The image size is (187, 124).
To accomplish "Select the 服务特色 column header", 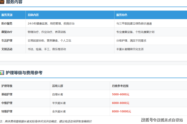I will pyautogui.click(x=122, y=15).
